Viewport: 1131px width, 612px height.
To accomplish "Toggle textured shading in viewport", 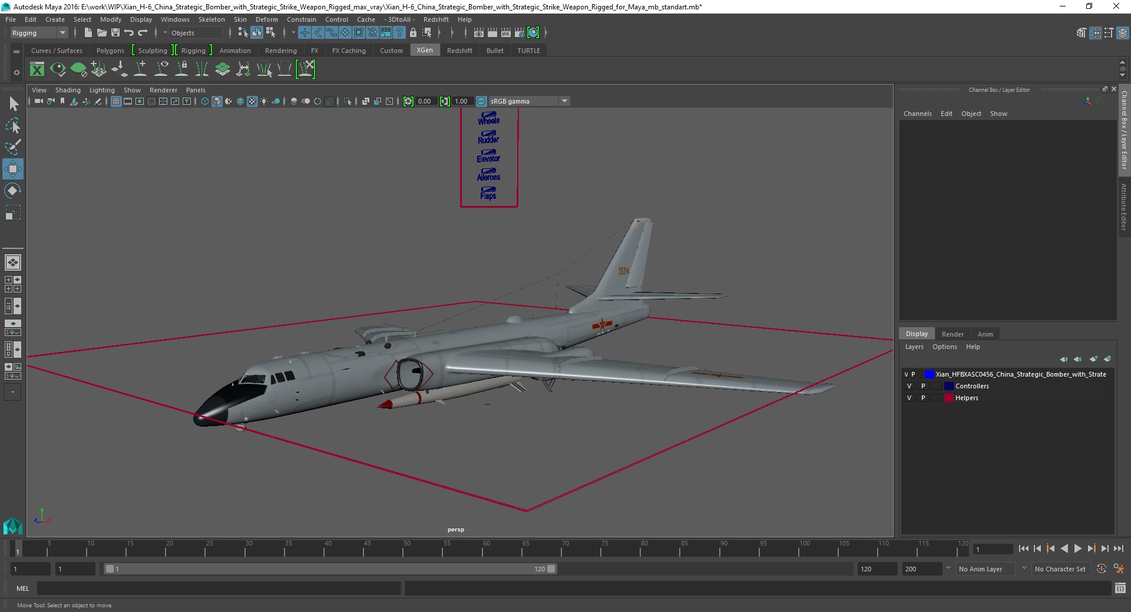I will click(252, 101).
